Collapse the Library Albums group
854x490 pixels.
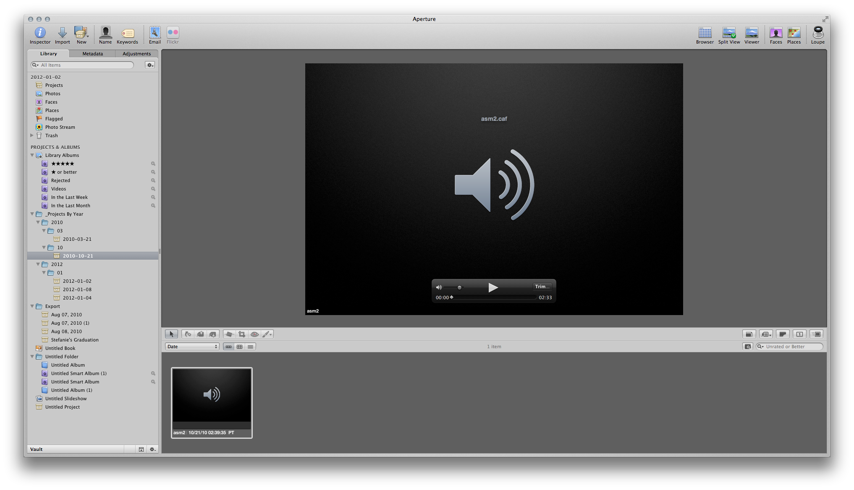(32, 155)
